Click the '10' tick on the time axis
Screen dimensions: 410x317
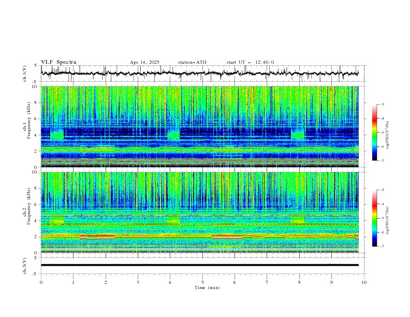(x=364, y=282)
